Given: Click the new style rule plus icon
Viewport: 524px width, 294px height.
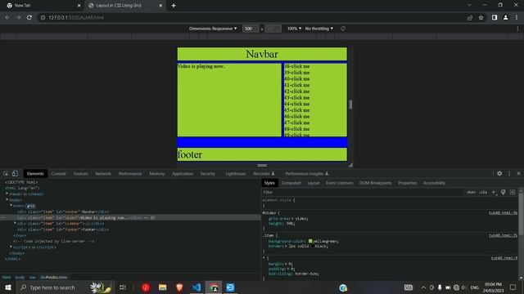Looking at the screenshot, I should (493, 192).
